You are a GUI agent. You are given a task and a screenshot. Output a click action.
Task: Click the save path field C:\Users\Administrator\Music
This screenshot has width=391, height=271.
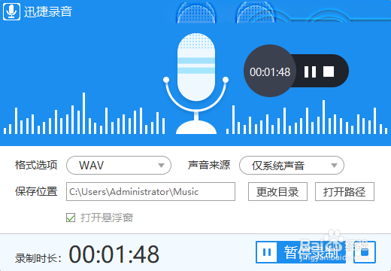coord(150,192)
